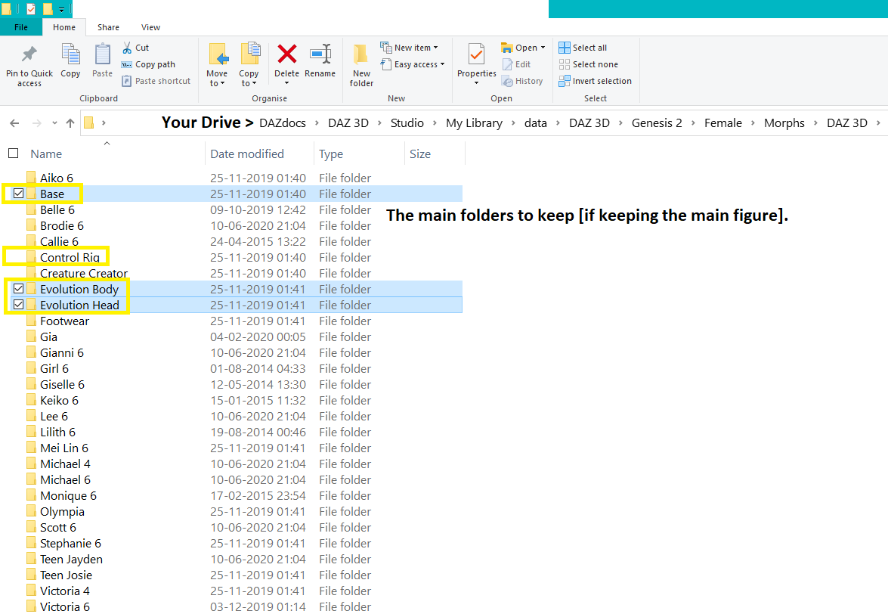Navigate to DAZdocs in breadcrumb
Viewport: 888px width, 614px height.
click(x=283, y=123)
